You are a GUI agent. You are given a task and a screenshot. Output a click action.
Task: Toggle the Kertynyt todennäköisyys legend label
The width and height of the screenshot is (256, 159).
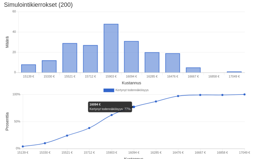pos(132,90)
